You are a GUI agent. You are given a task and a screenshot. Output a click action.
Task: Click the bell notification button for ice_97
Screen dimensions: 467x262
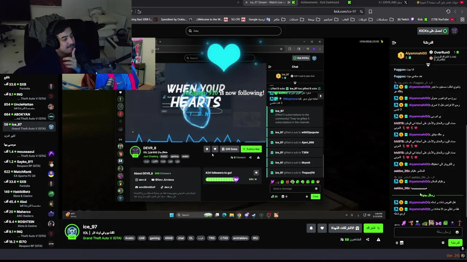click(x=311, y=228)
